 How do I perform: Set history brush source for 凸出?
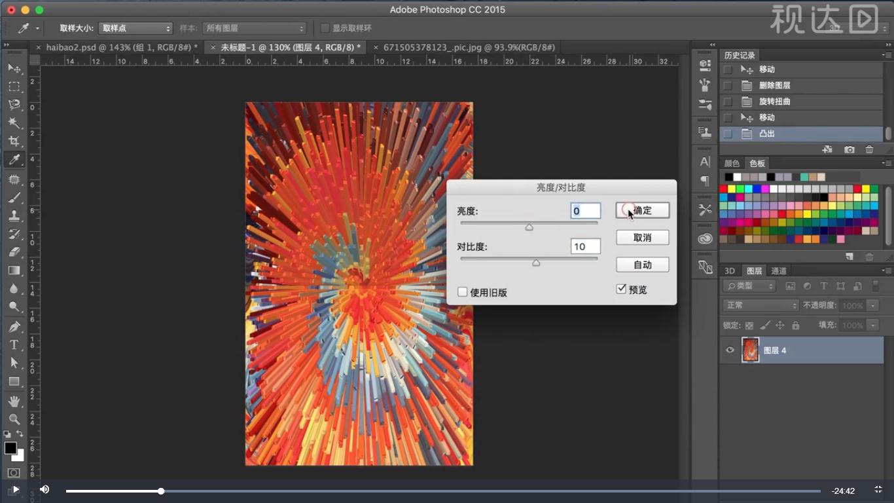pos(727,134)
